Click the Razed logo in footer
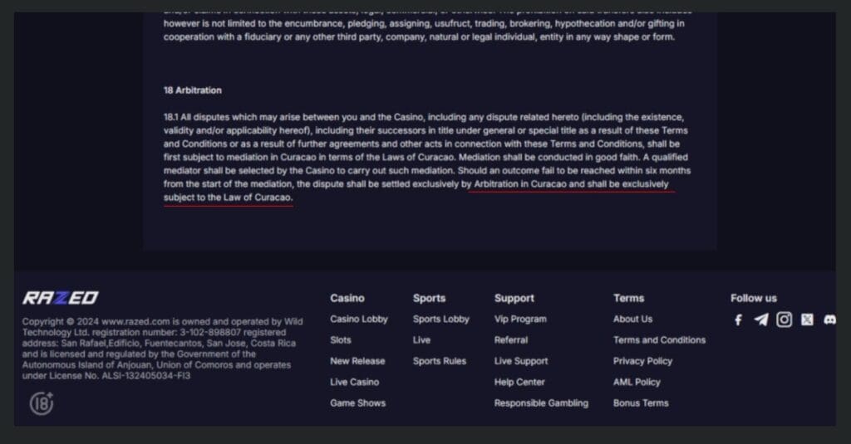 pos(60,298)
